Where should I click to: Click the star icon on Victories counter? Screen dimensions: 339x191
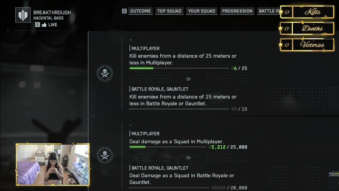click(281, 45)
